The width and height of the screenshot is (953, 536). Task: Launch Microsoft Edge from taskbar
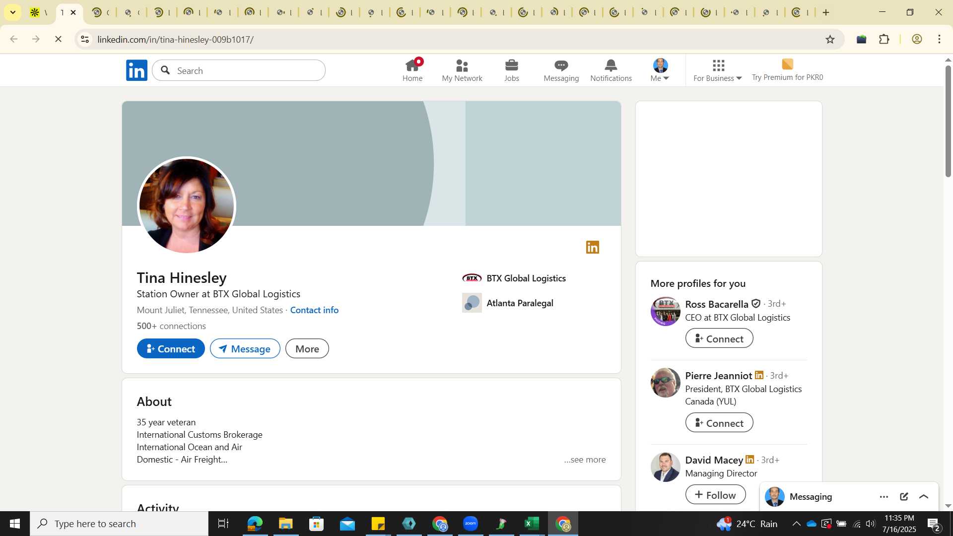tap(255, 524)
